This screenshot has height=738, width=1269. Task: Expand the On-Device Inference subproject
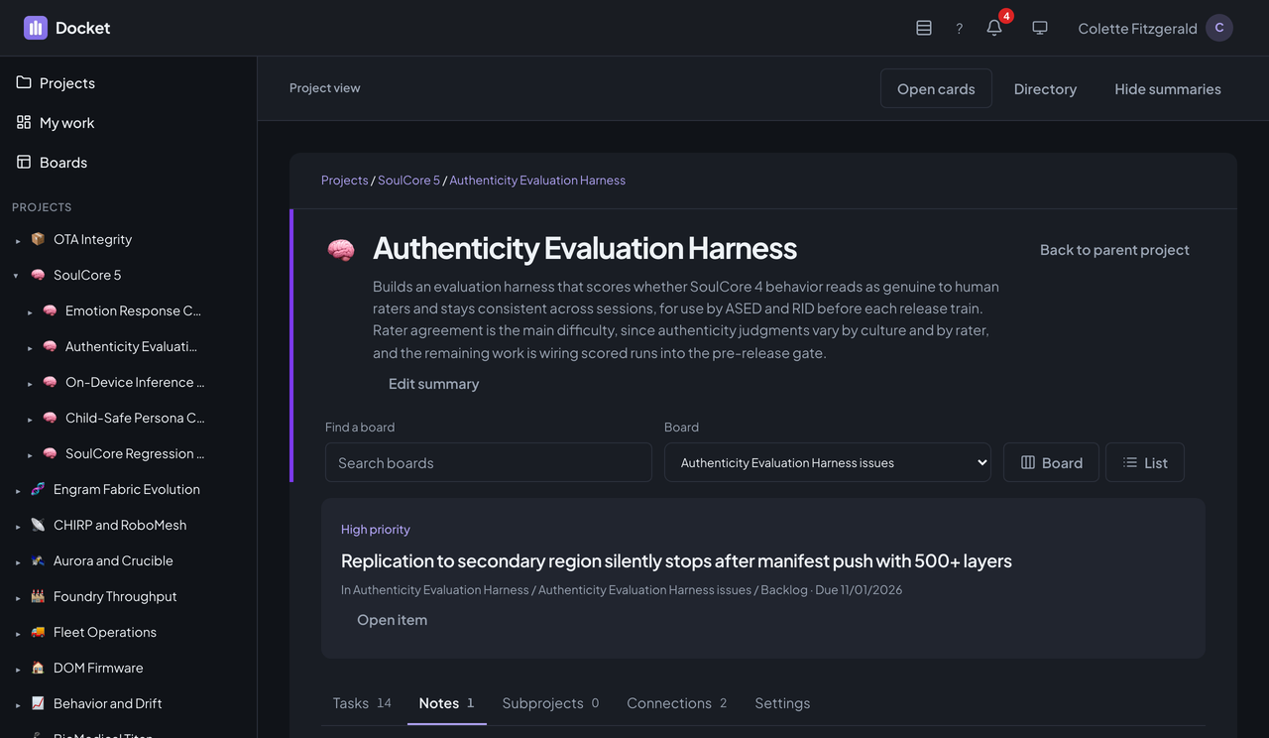coord(29,383)
